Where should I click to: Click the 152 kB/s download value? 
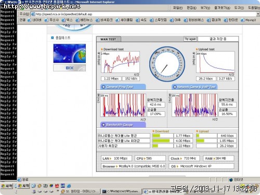(x=131, y=79)
